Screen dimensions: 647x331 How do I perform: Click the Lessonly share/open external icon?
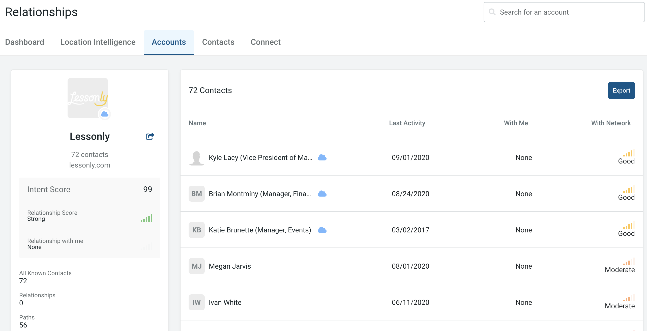(x=150, y=136)
